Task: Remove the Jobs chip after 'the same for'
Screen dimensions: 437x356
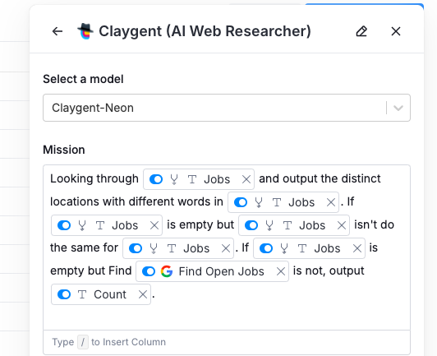Action: tap(225, 248)
